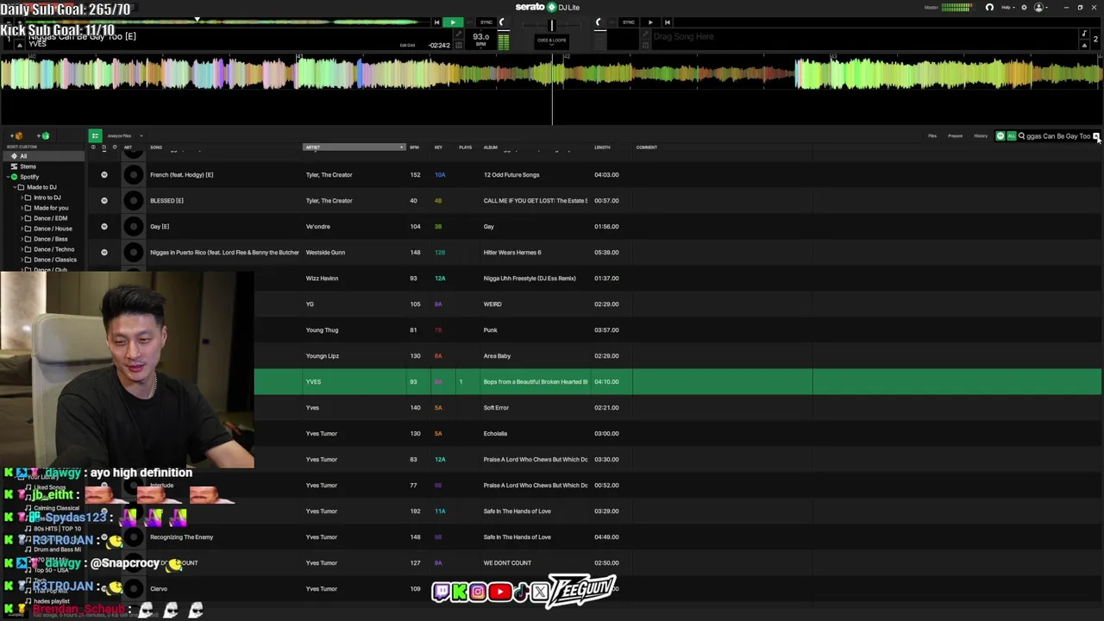Click the Analyze Files button
The height and width of the screenshot is (621, 1104).
[x=119, y=135]
